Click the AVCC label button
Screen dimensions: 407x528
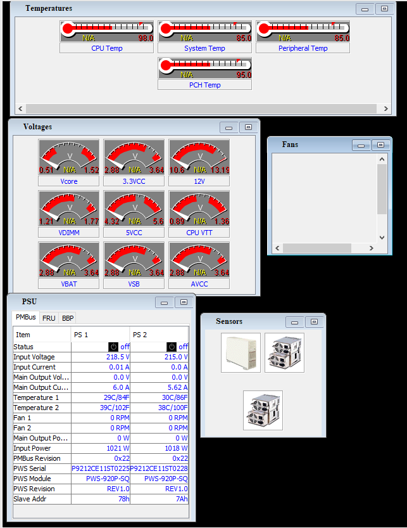(x=199, y=284)
